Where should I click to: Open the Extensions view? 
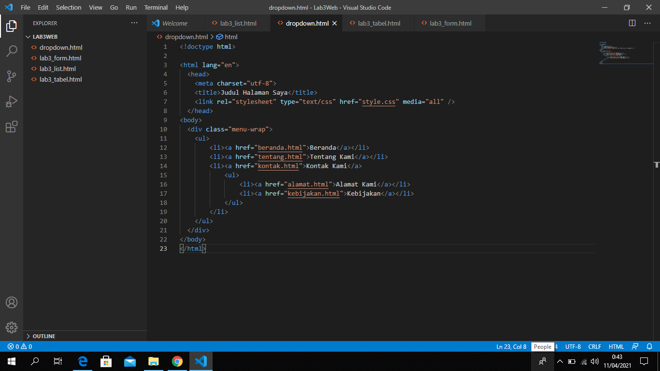pyautogui.click(x=12, y=127)
